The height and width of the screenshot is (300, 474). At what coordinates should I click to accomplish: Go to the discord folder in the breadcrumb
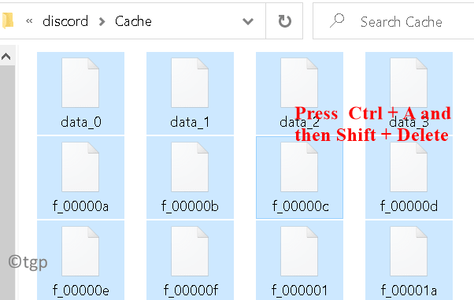tap(65, 21)
